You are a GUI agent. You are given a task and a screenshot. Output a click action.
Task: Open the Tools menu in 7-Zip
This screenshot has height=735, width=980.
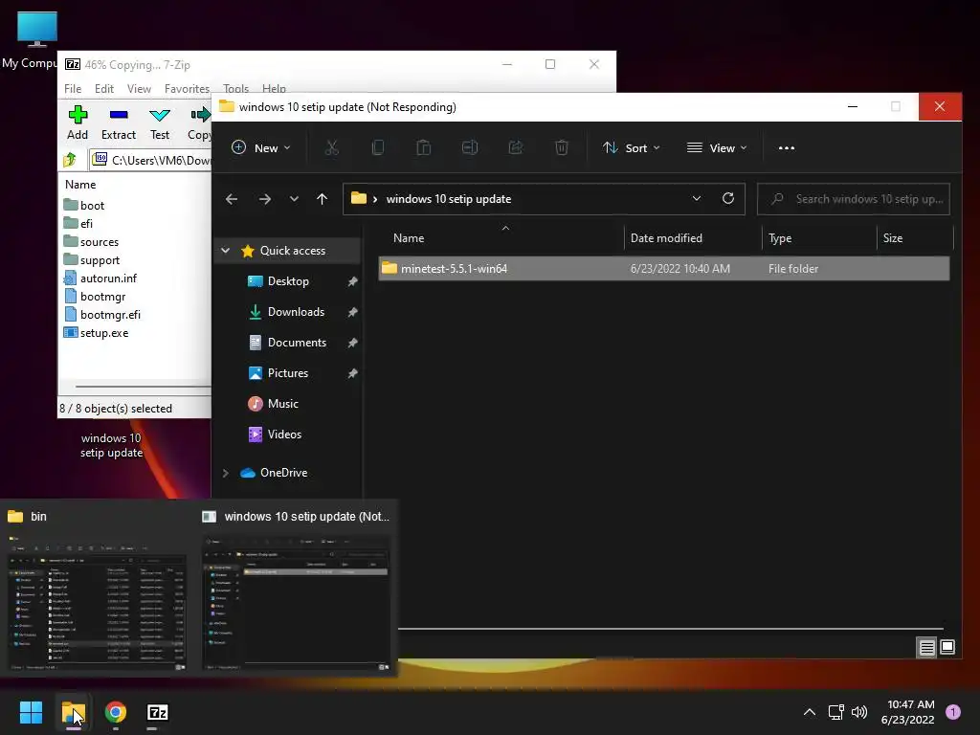(x=235, y=88)
